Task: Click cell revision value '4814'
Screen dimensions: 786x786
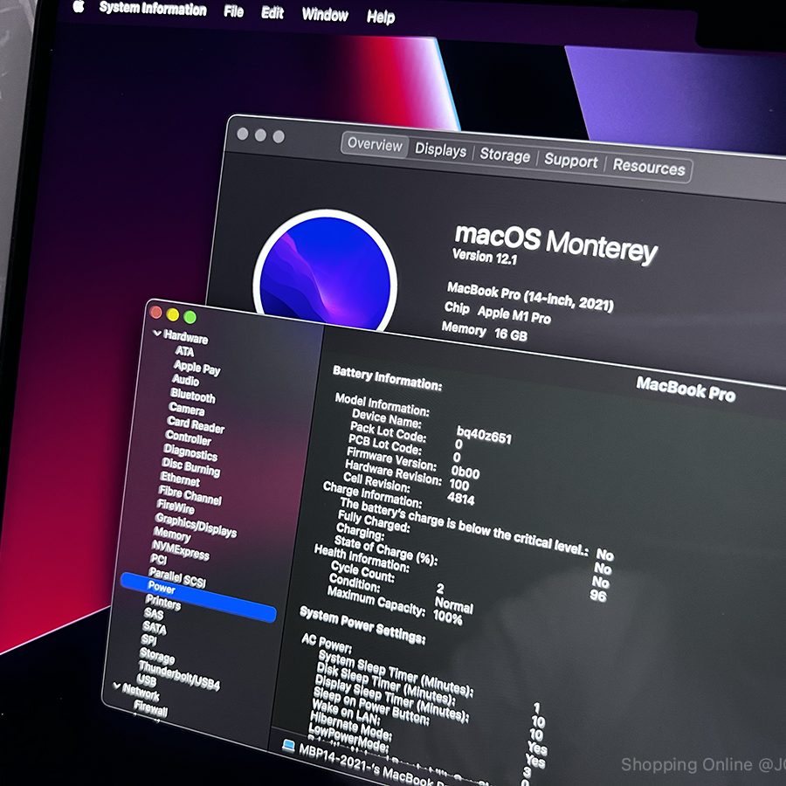Action: 460,499
